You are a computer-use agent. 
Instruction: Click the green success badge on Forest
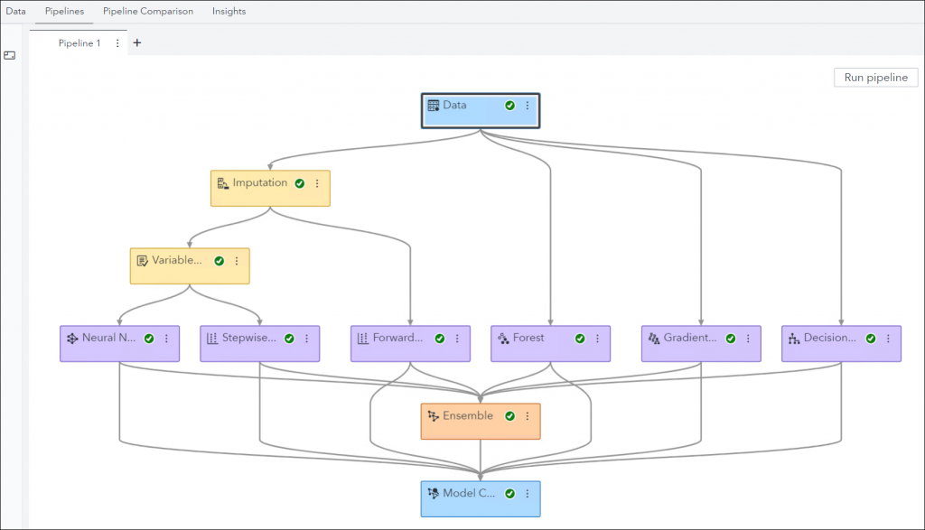pyautogui.click(x=579, y=337)
